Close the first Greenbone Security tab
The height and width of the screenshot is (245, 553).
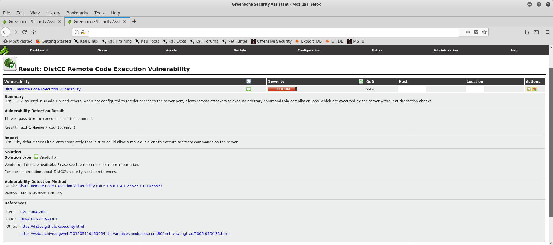(x=60, y=22)
